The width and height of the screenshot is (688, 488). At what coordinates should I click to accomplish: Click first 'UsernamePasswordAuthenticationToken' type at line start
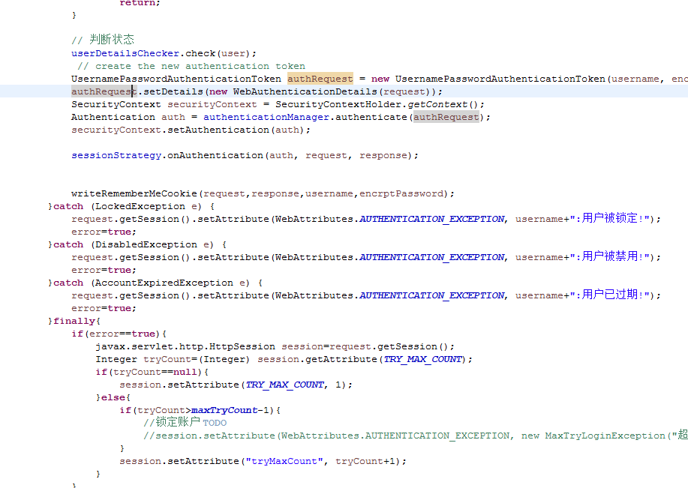pos(176,79)
